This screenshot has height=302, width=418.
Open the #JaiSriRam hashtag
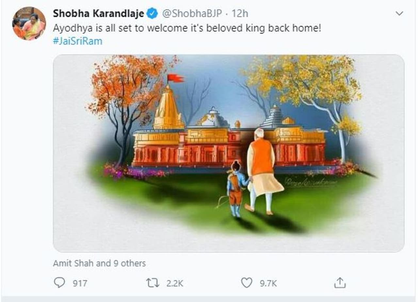tap(77, 41)
